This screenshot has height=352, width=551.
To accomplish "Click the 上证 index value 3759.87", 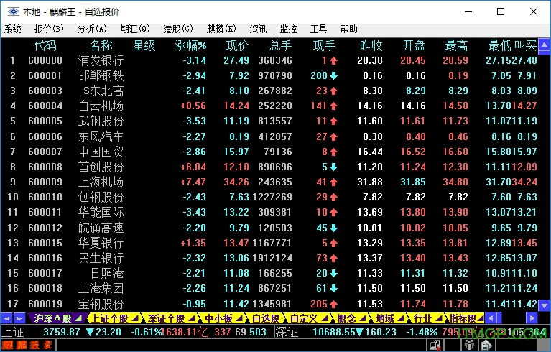I will tap(62, 332).
